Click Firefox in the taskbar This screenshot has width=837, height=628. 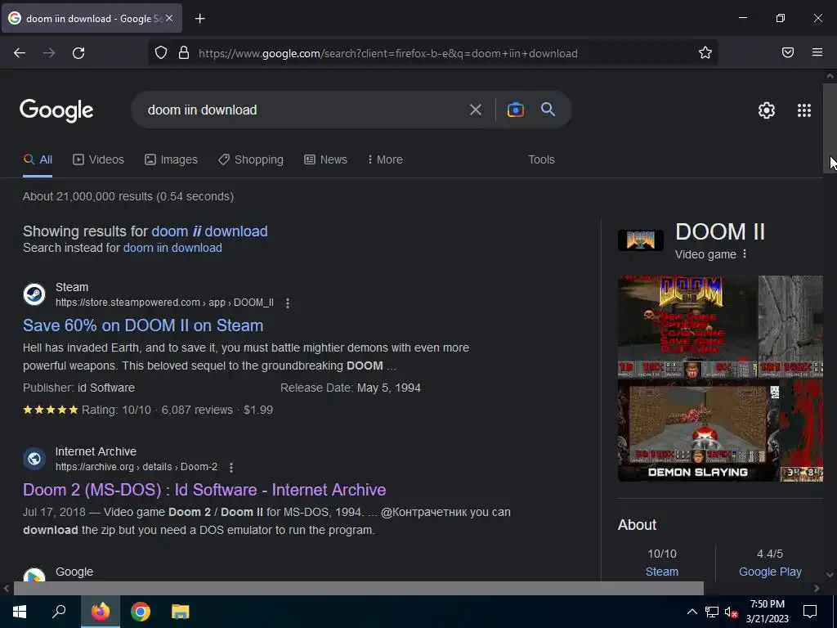tap(101, 612)
